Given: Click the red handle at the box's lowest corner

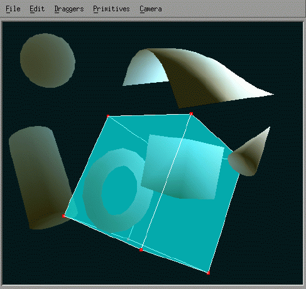Looking at the screenshot, I should tap(208, 273).
